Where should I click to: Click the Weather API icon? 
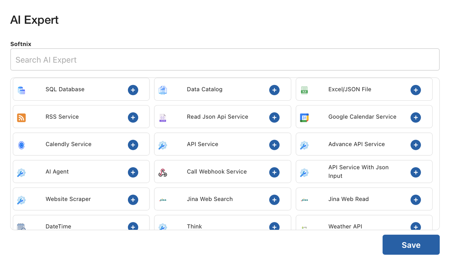pyautogui.click(x=304, y=227)
